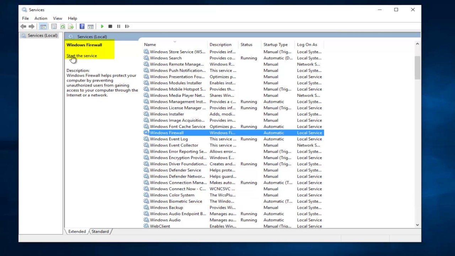455x256 pixels.
Task: Switch to the Extended tab
Action: [77, 231]
